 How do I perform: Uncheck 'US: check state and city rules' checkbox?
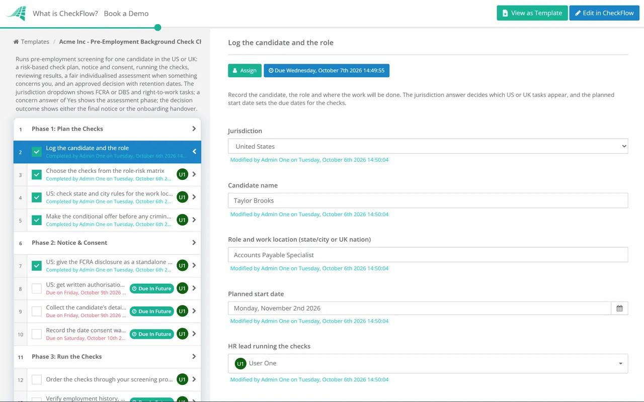37,197
